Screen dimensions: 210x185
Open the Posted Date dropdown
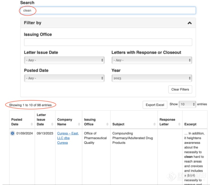point(64,78)
